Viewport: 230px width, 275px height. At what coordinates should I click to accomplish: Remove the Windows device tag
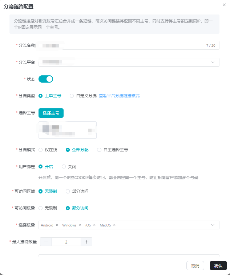(x=80, y=225)
